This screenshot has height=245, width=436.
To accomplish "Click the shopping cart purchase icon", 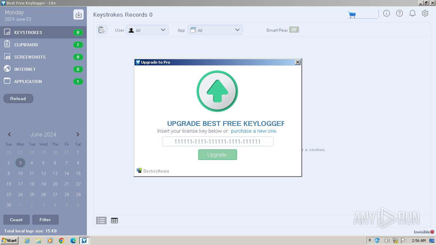I will tap(352, 15).
